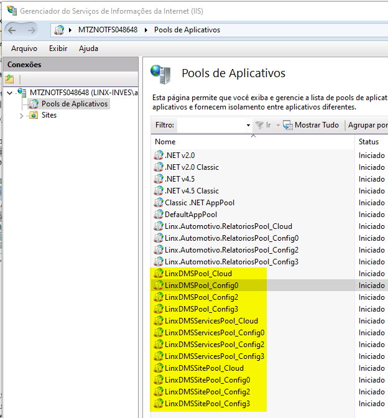Image resolution: width=388 pixels, height=418 pixels.
Task: Click icon of LinxDMSPool_Cloud
Action: [x=159, y=274]
